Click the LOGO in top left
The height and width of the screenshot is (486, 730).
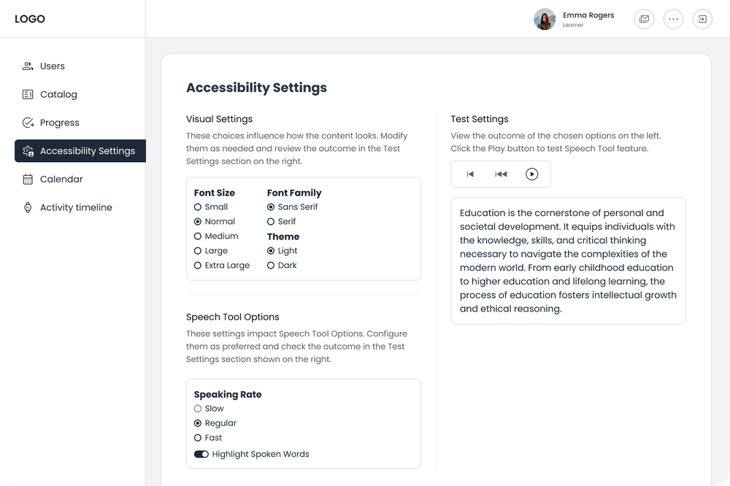(x=30, y=19)
